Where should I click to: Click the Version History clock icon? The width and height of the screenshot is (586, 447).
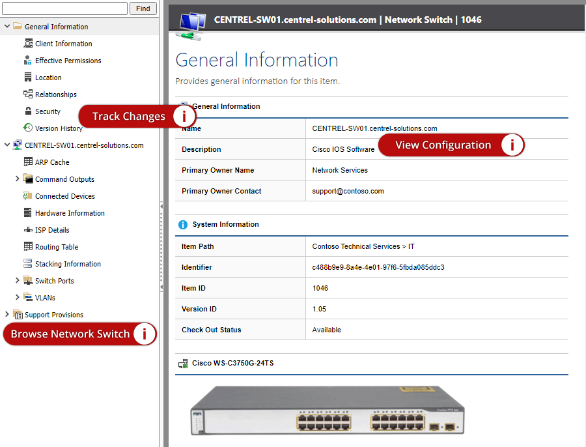click(28, 128)
